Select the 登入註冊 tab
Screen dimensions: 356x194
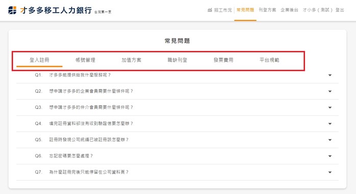click(x=39, y=60)
